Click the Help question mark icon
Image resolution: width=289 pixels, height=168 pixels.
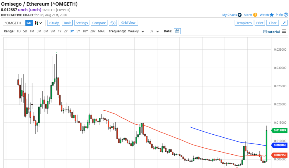pos(286,15)
